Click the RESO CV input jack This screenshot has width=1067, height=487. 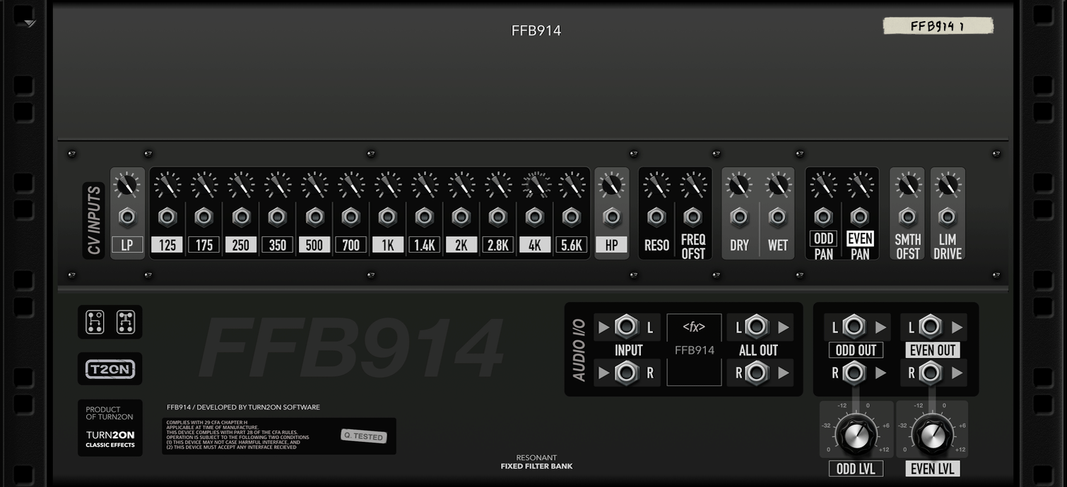click(x=656, y=217)
